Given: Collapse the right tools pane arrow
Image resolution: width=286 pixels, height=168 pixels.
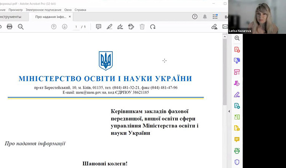Looking at the screenshot, I should 229,111.
